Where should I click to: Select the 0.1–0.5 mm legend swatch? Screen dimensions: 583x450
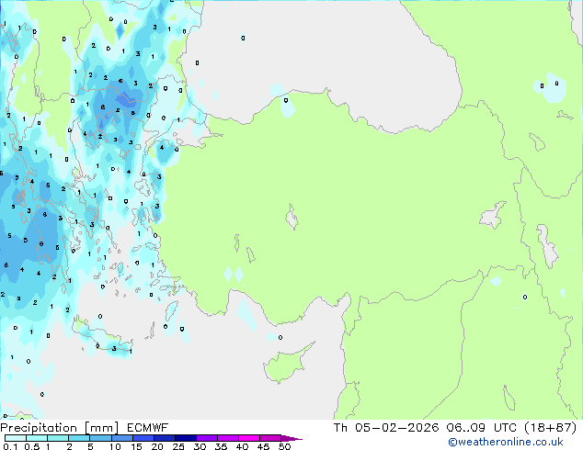coord(16,438)
